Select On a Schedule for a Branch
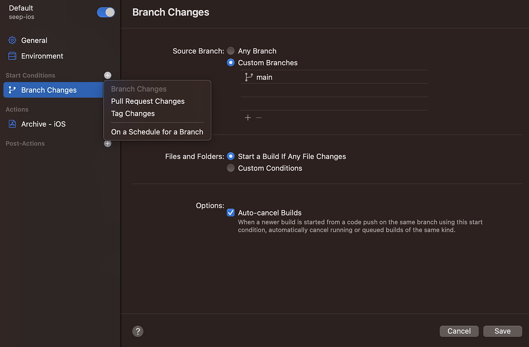529x347 pixels. [x=157, y=132]
